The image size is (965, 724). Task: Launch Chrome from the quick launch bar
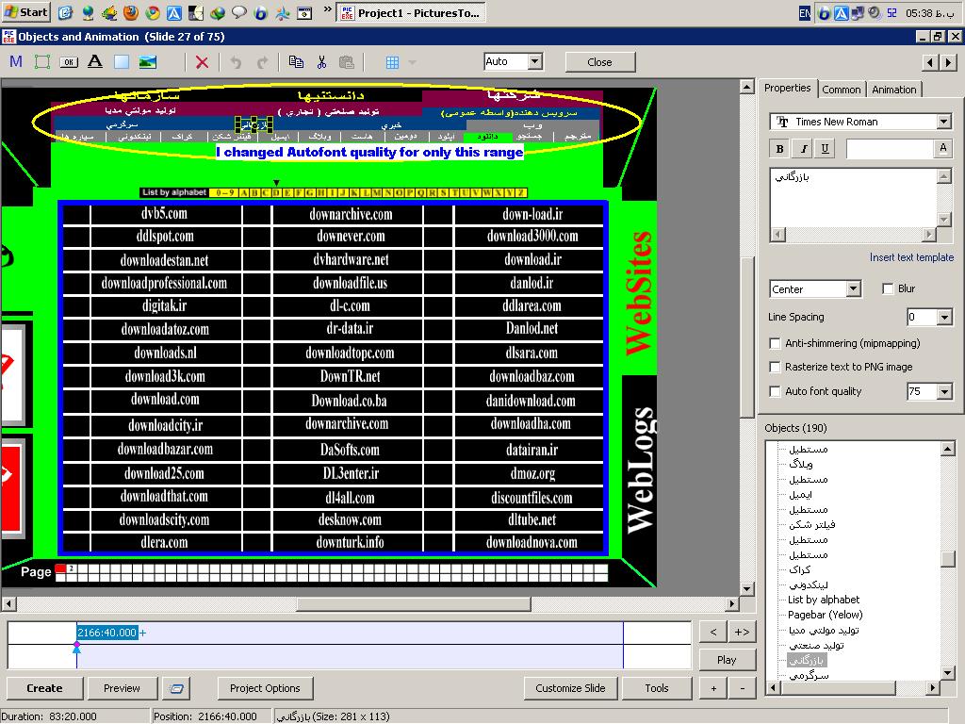pyautogui.click(x=153, y=12)
